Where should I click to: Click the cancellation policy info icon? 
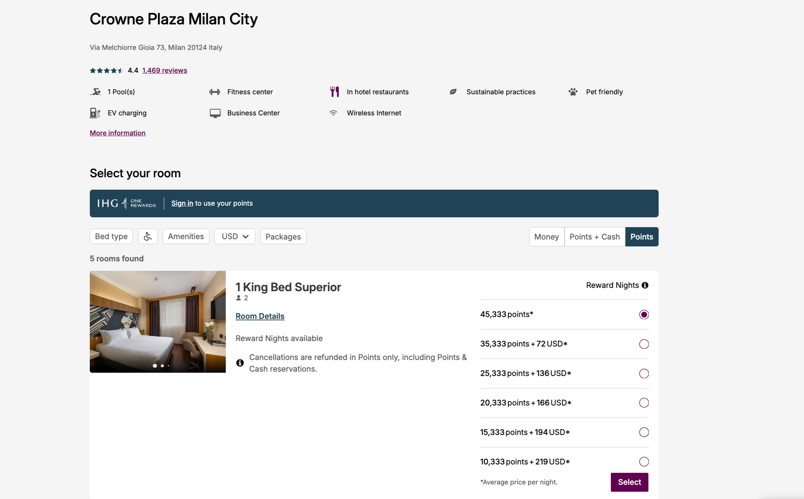coord(240,363)
